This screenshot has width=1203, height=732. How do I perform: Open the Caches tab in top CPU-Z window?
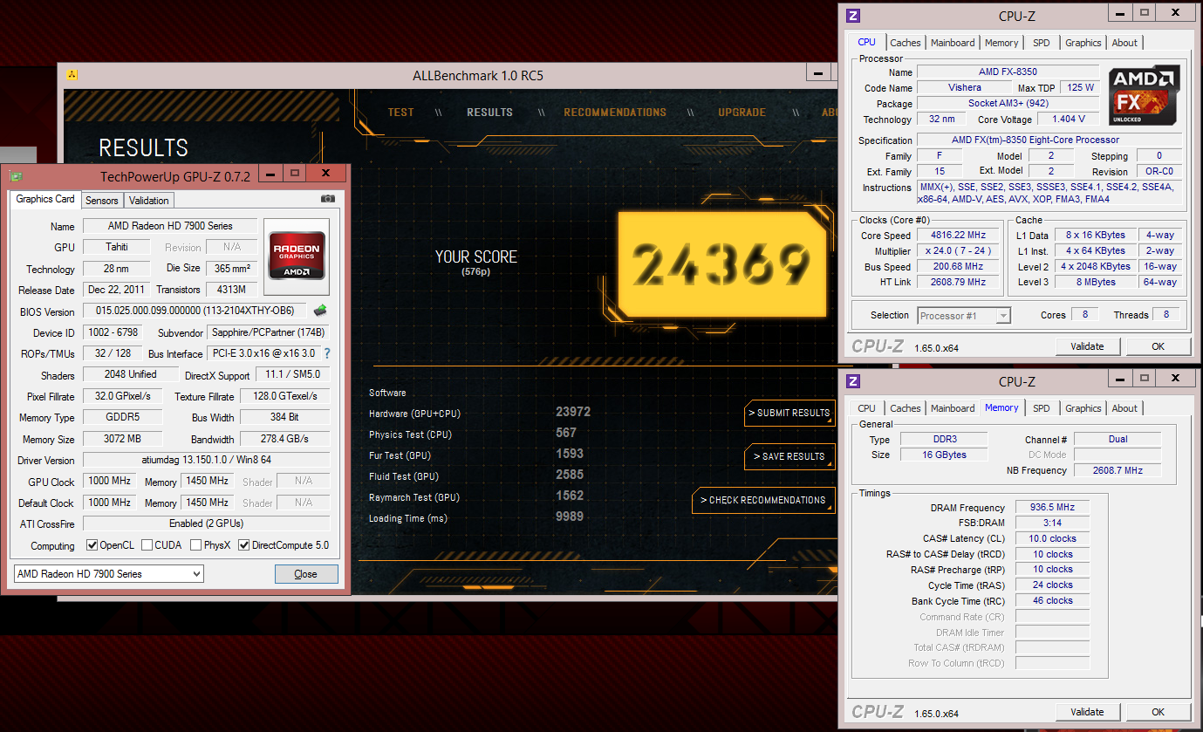pos(906,43)
